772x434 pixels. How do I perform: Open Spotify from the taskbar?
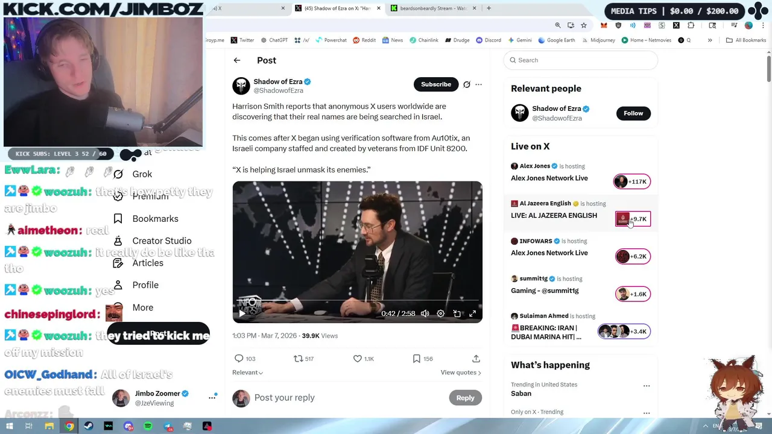pyautogui.click(x=148, y=426)
